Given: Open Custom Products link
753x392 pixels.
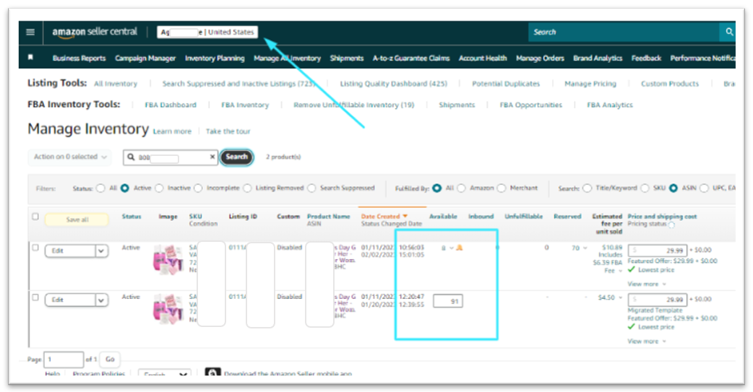Looking at the screenshot, I should point(669,84).
